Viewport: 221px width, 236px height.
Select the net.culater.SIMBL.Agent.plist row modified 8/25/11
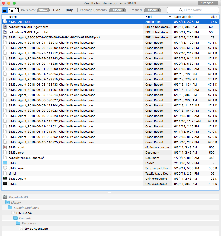110,32
